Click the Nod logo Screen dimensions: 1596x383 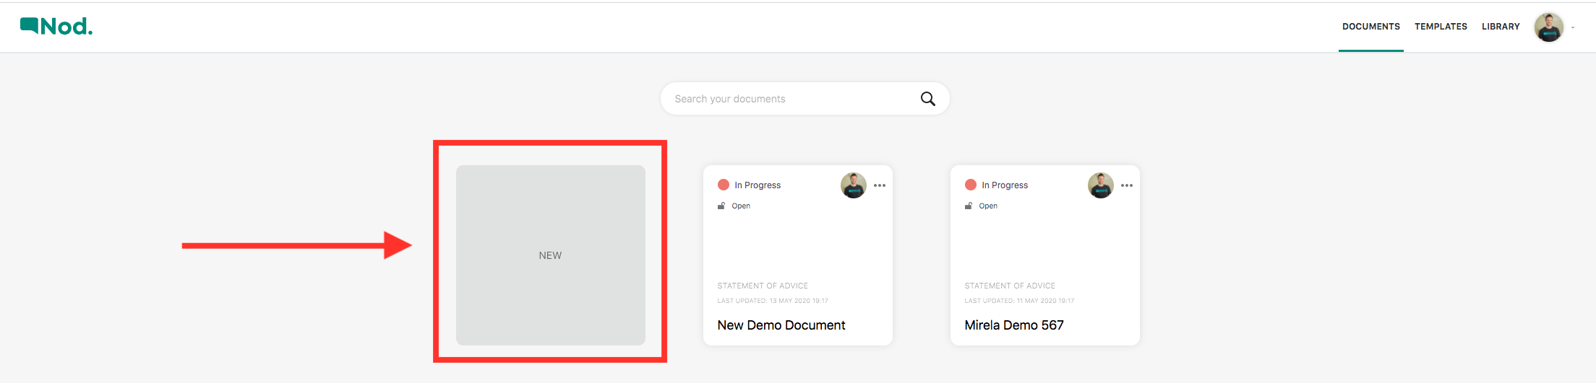click(56, 27)
